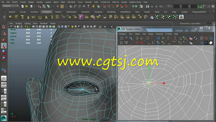216x122 pixels.
Task: Click rotate UVs clockwise red icon
Action: [142, 43]
